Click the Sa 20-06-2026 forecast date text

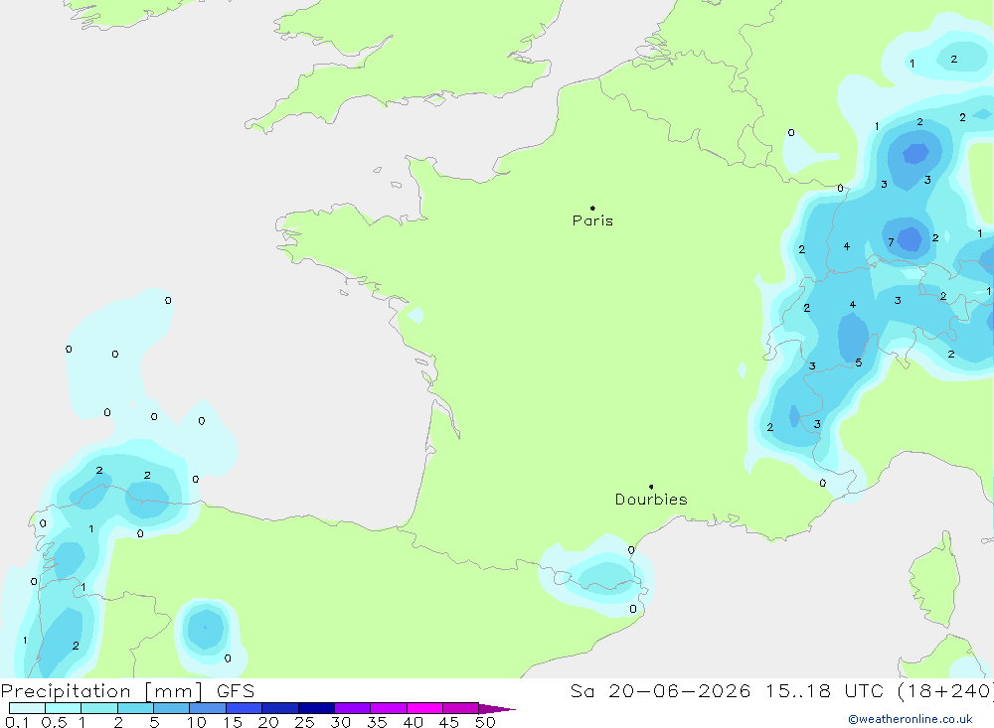point(661,691)
